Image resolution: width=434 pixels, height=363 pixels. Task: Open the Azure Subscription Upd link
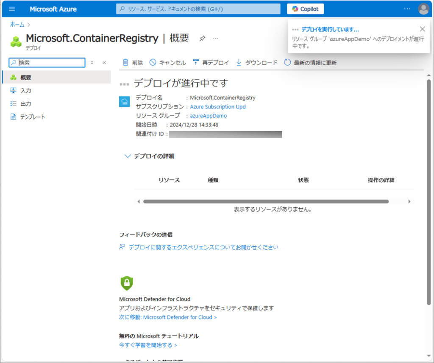(x=217, y=107)
